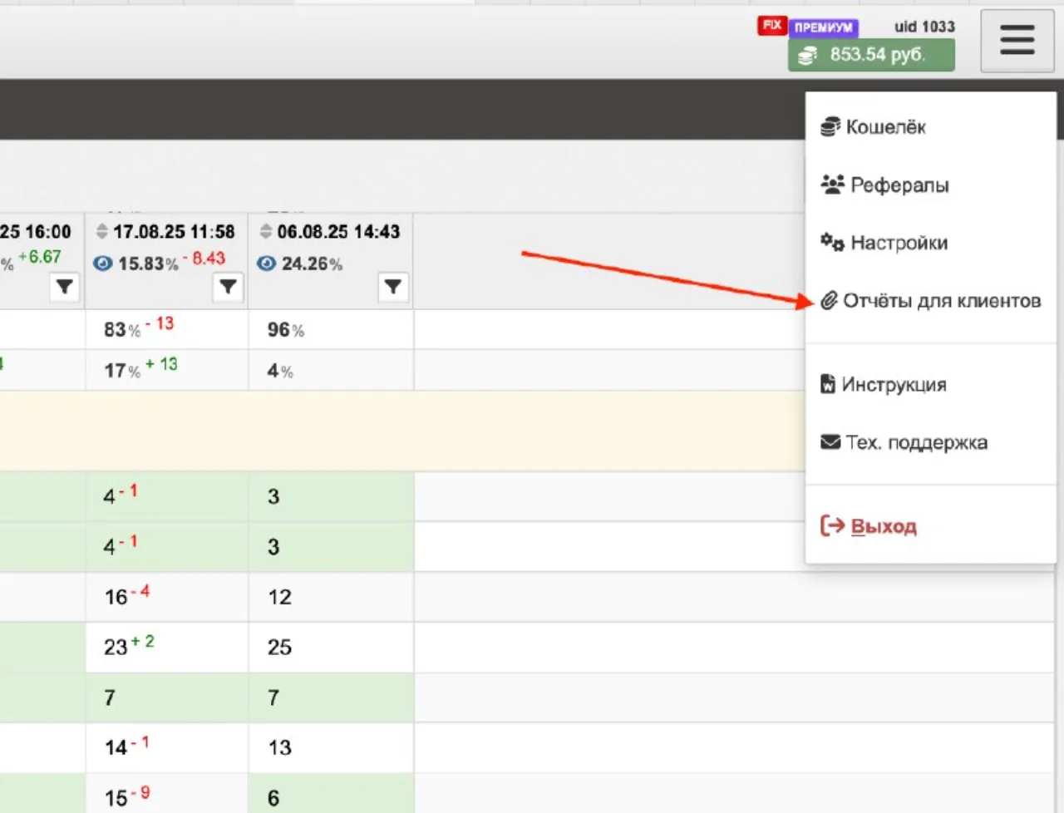Toggle the eye icon beside 15.83%
The width and height of the screenshot is (1064, 813).
coord(103,264)
